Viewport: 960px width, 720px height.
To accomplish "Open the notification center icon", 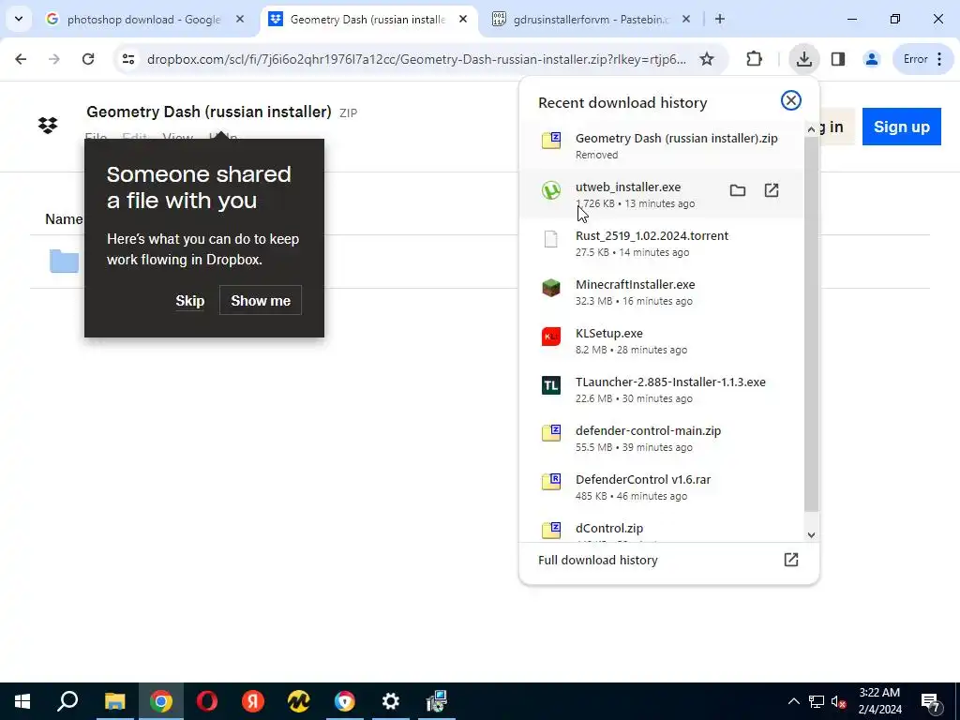I will pos(931,701).
